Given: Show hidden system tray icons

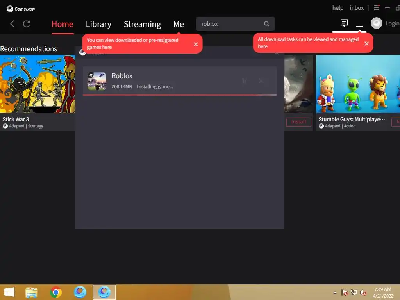Looking at the screenshot, I should pyautogui.click(x=335, y=293).
